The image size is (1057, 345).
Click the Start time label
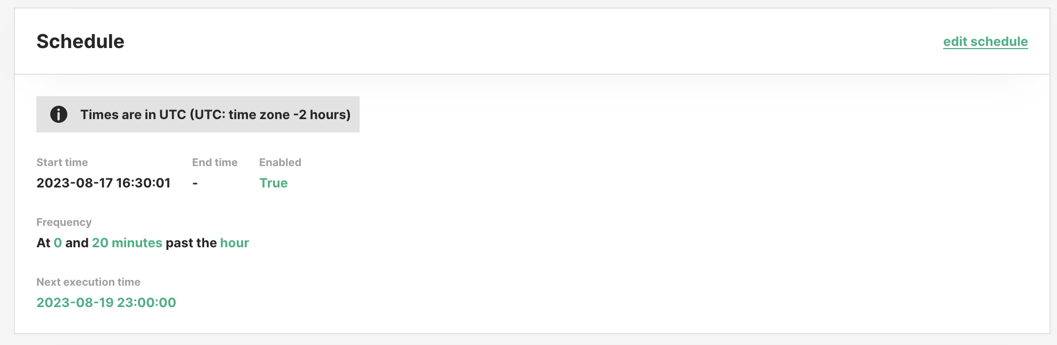point(62,162)
